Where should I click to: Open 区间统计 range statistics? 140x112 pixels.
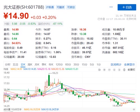tap(116, 64)
